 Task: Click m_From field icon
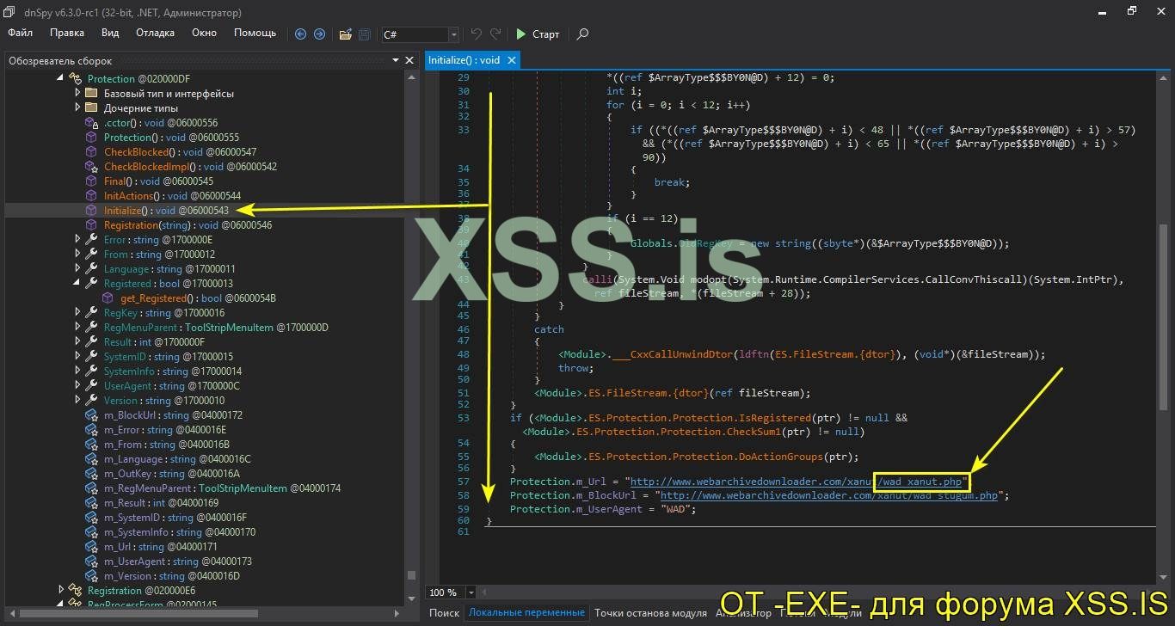point(91,444)
